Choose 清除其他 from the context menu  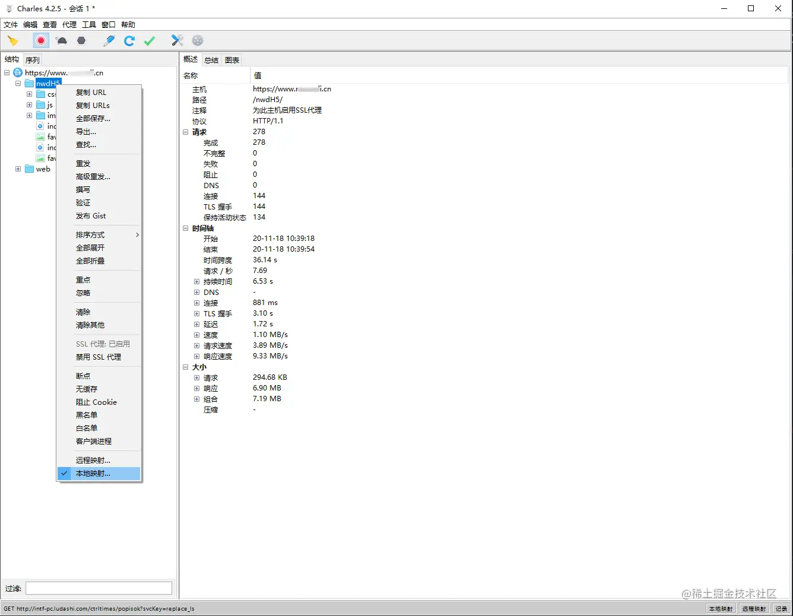[x=99, y=325]
